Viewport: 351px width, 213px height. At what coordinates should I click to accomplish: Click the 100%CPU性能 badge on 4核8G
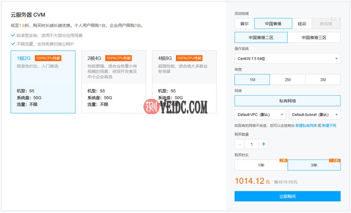(x=189, y=58)
